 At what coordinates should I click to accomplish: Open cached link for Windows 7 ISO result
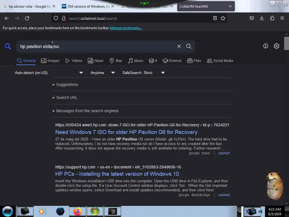pos(224,153)
